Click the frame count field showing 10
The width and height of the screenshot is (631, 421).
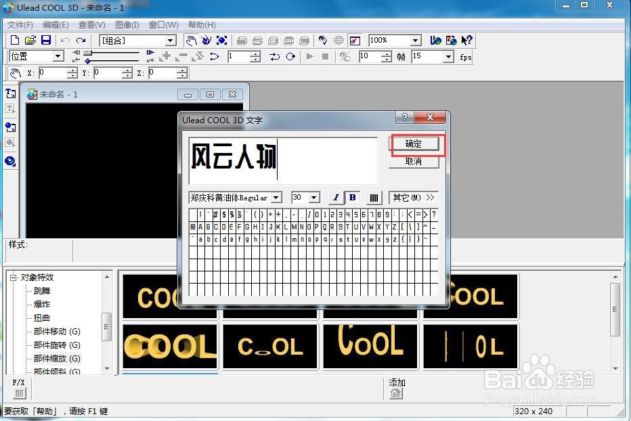pos(370,57)
